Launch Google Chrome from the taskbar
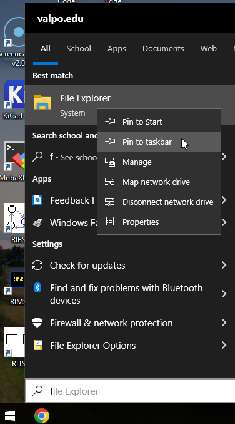The height and width of the screenshot is (424, 235). (x=42, y=415)
